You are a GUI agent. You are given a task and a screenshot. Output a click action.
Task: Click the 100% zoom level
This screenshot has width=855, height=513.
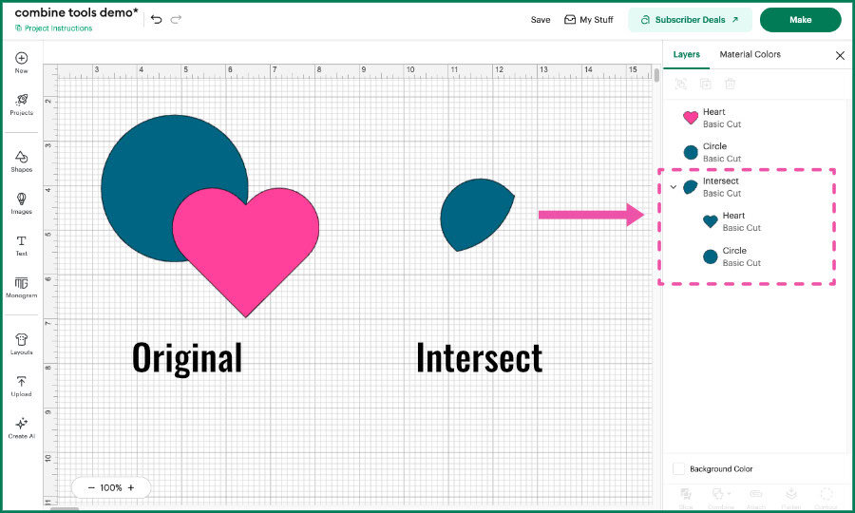click(111, 488)
